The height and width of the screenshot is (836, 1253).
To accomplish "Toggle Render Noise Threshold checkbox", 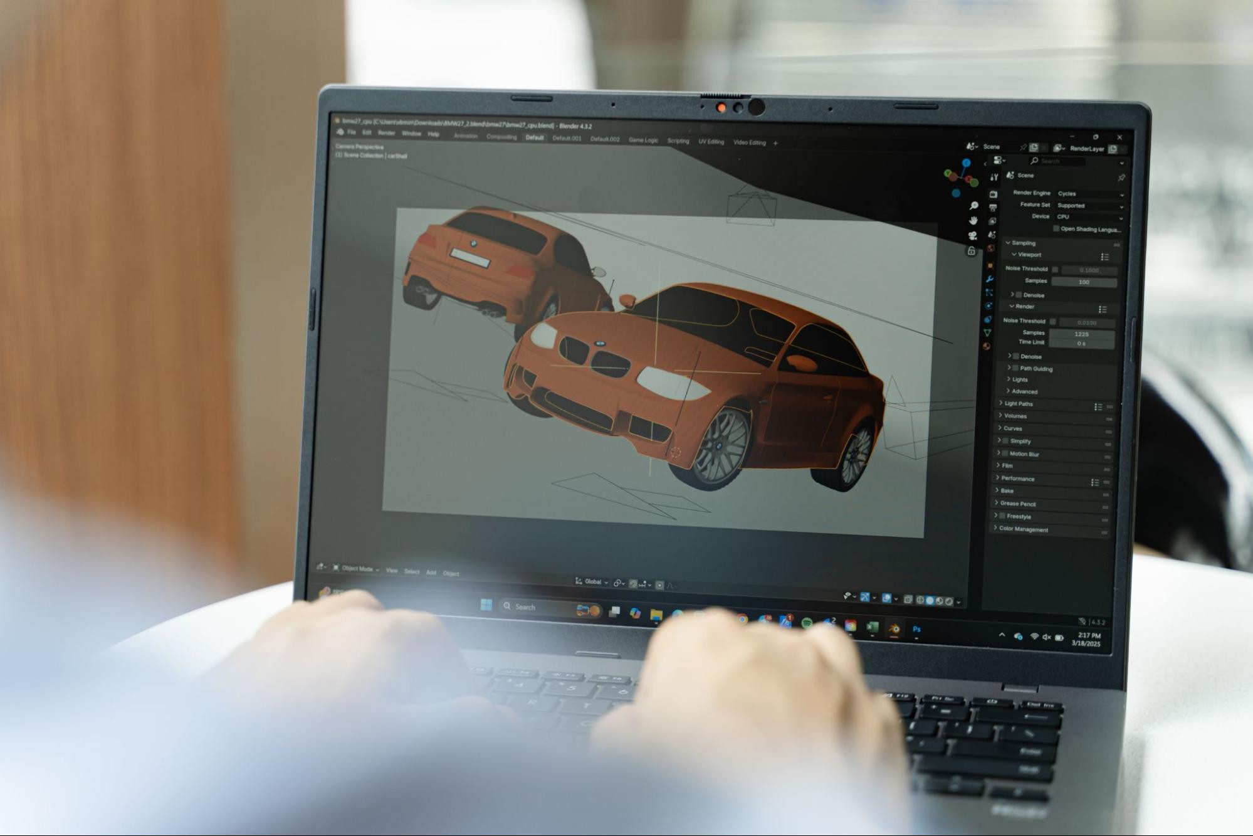I will pos(1052,322).
